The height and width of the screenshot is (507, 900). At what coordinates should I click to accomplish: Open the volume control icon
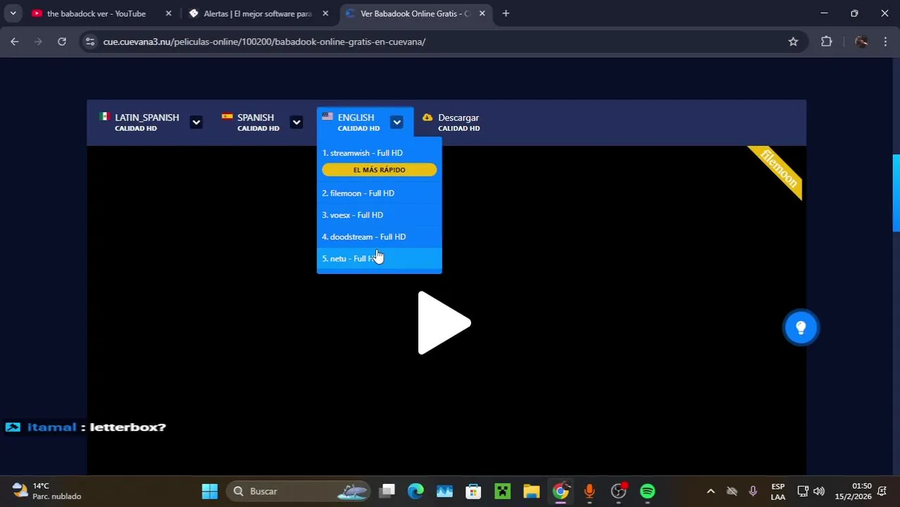818,491
